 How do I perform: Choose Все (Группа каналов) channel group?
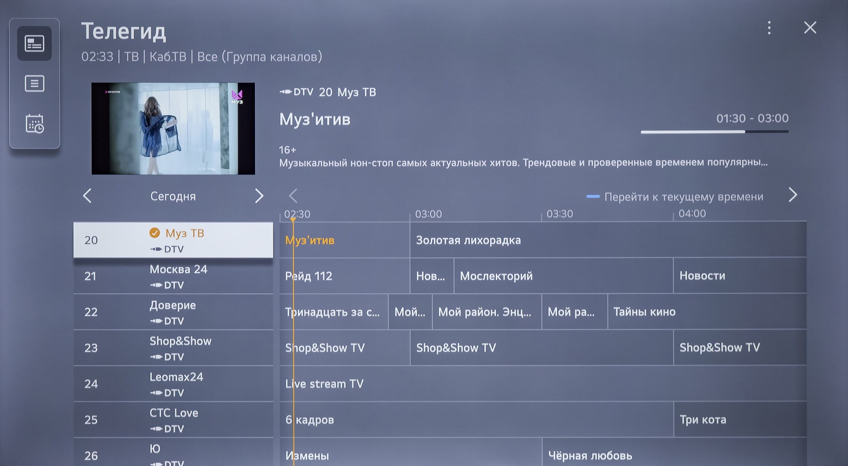click(x=259, y=57)
